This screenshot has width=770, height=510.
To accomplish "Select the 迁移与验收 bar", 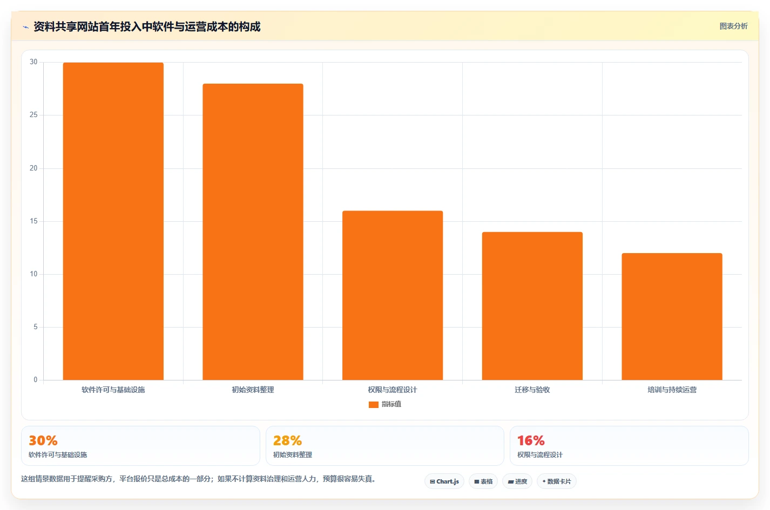I will 532,306.
